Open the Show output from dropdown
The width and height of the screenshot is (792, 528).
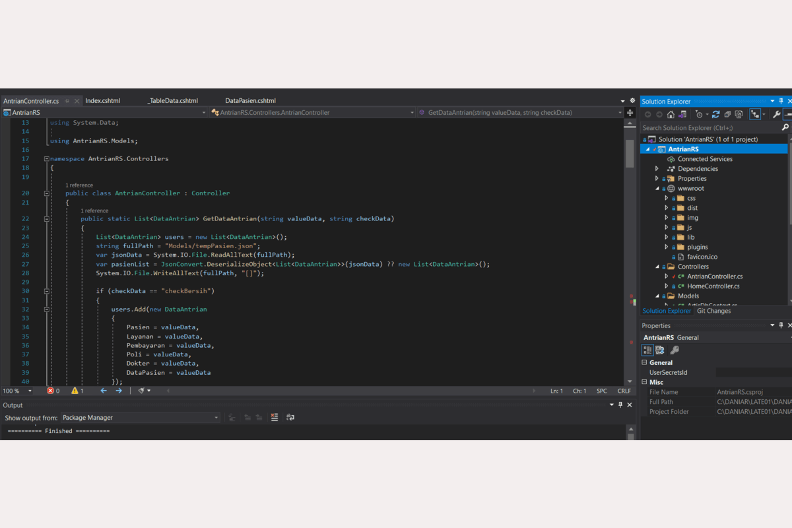coord(140,417)
